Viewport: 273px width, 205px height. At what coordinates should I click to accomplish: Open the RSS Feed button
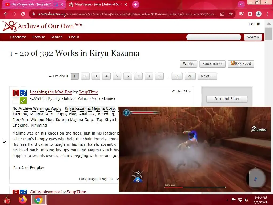pos(241,64)
